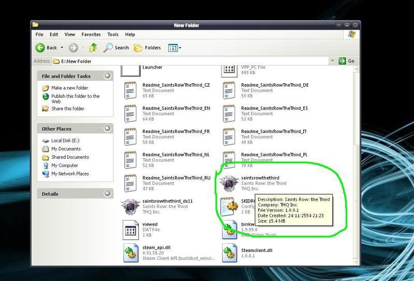
Task: Open the Search pane
Action: [x=116, y=48]
